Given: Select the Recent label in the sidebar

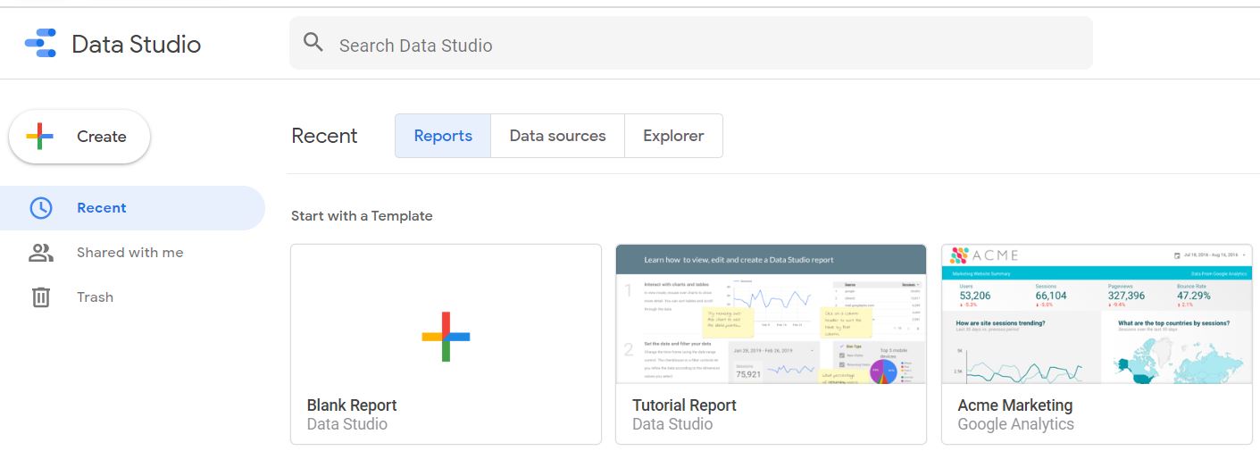Looking at the screenshot, I should click(102, 208).
